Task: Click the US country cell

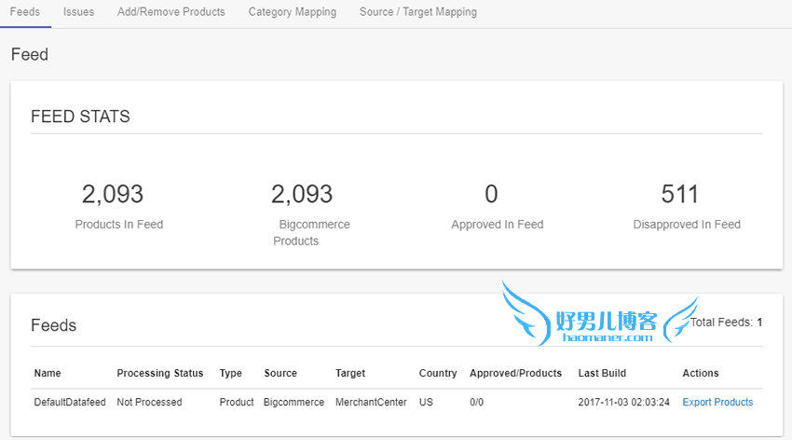Action: tap(426, 402)
